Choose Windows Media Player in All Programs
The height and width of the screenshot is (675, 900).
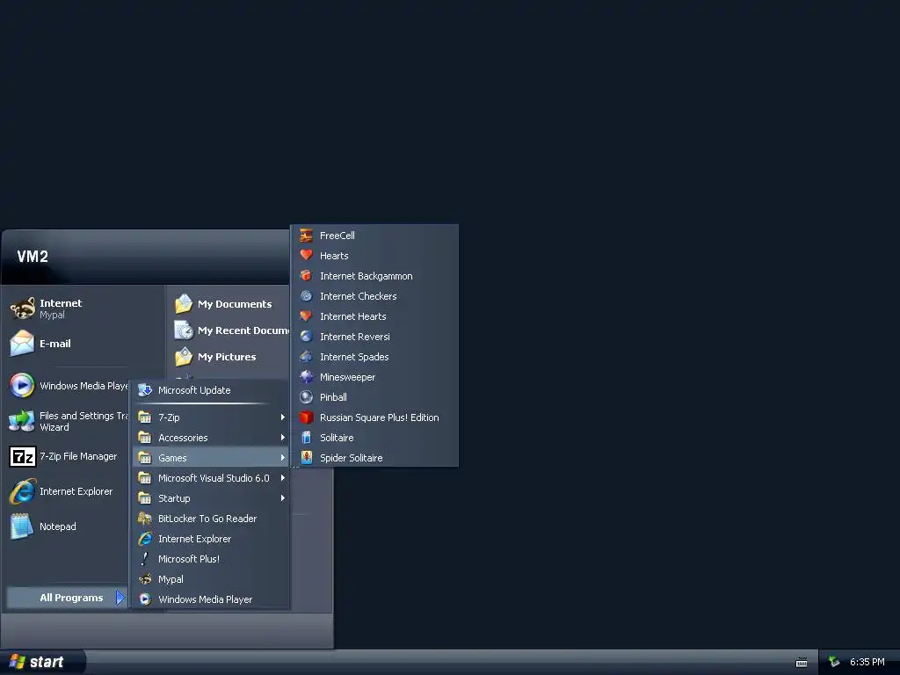pyautogui.click(x=211, y=599)
